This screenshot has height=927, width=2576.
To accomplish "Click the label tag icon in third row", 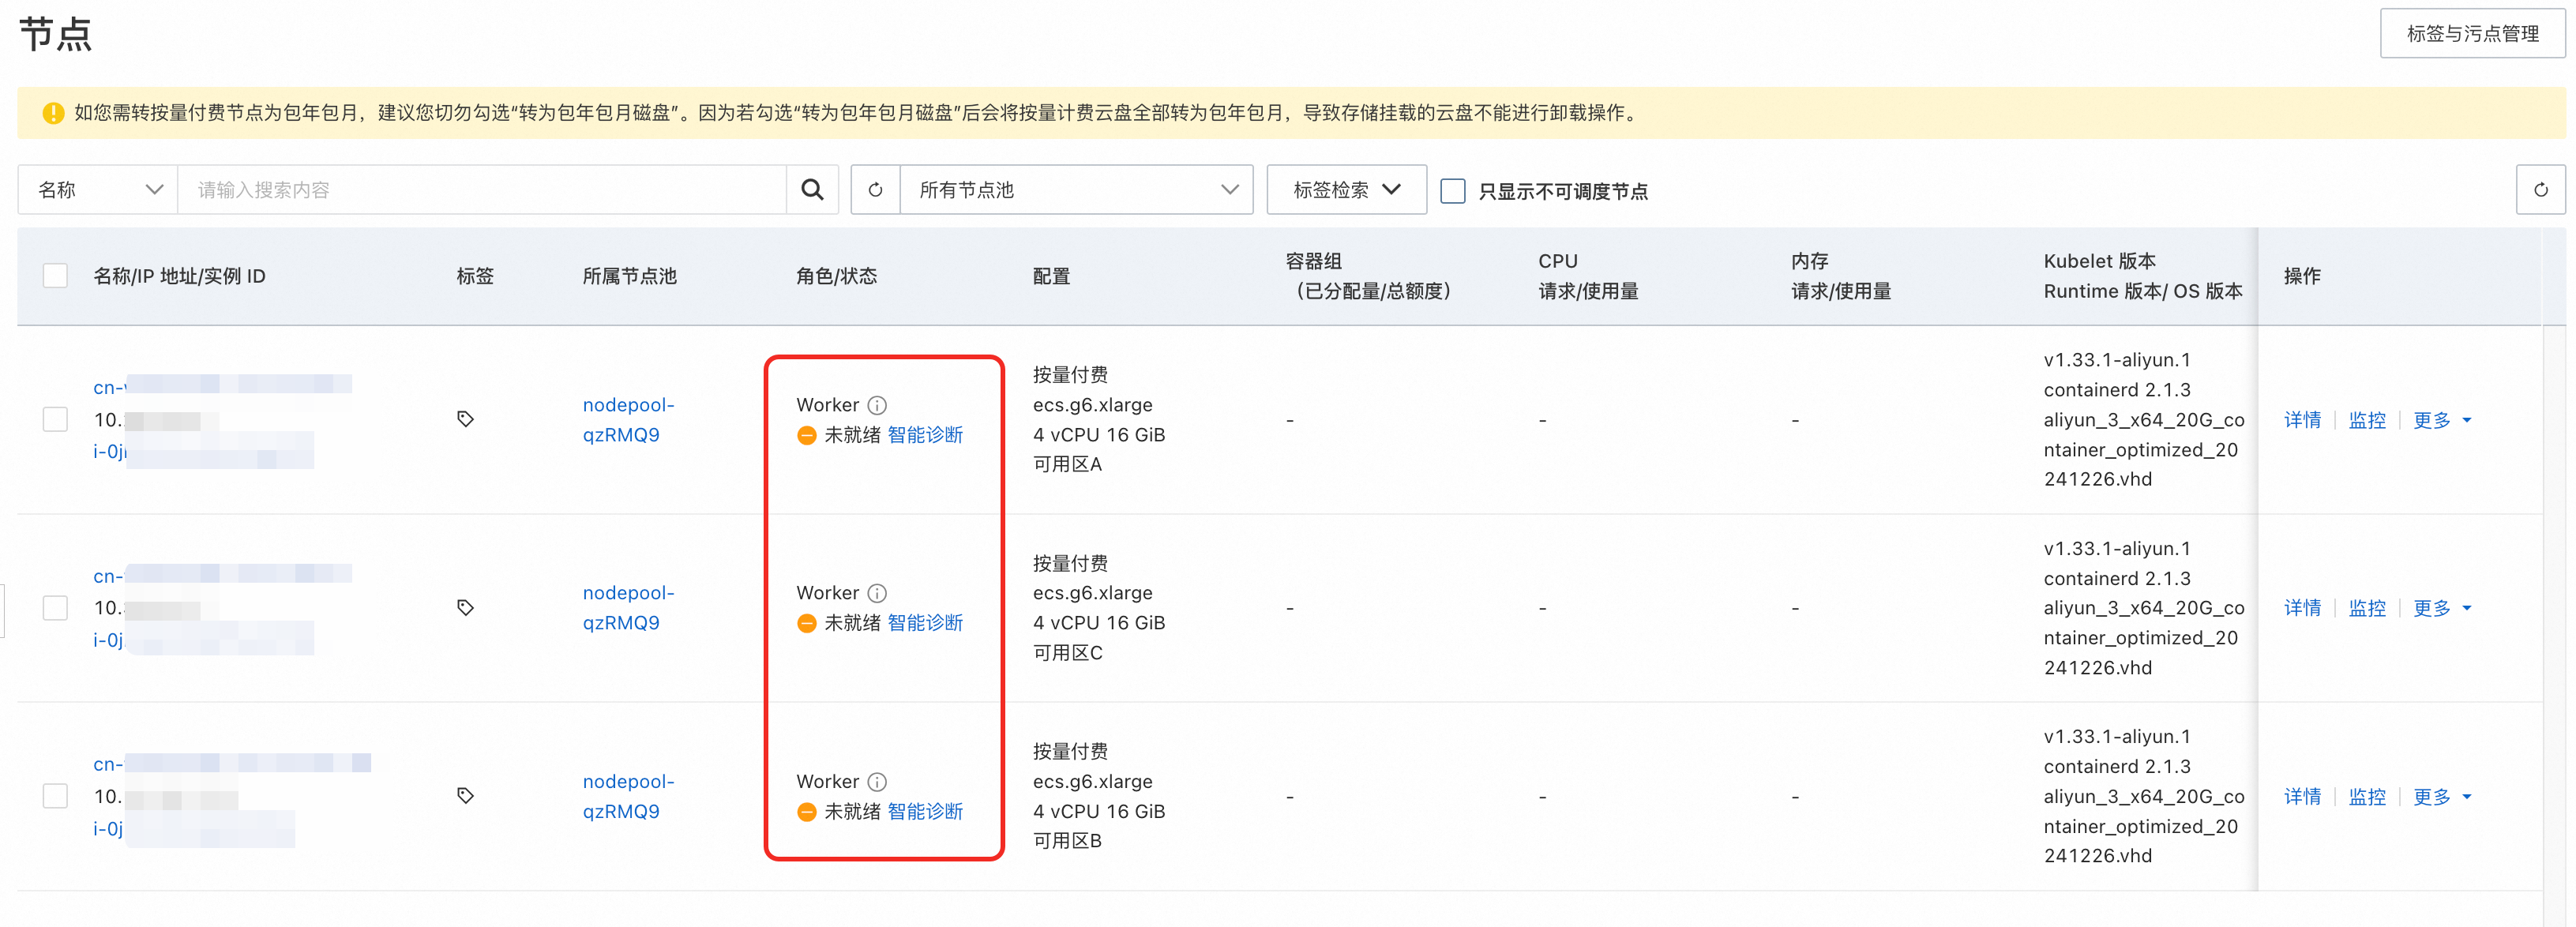I will point(465,795).
